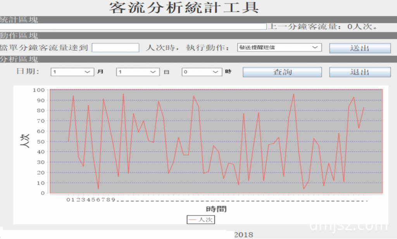
Task: Expand the day (日) dropdown
Action: 138,72
